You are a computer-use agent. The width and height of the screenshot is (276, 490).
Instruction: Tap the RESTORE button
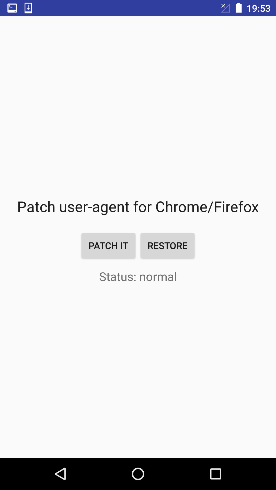(167, 246)
